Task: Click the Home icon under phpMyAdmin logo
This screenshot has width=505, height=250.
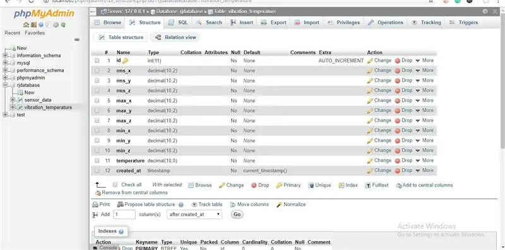Action: pyautogui.click(x=26, y=25)
